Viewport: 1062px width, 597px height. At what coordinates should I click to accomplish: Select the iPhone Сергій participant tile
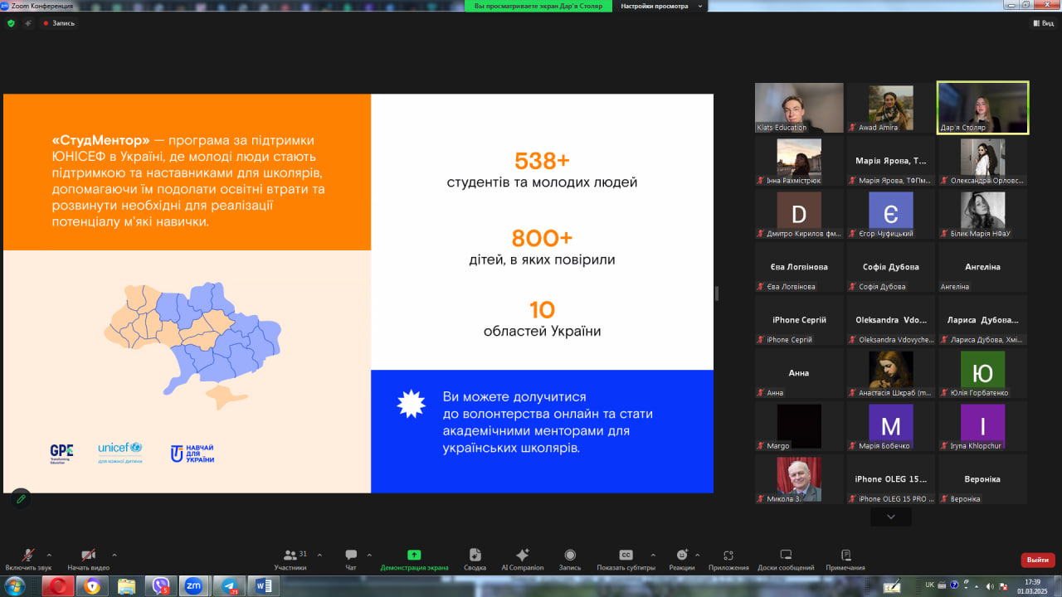coord(799,320)
